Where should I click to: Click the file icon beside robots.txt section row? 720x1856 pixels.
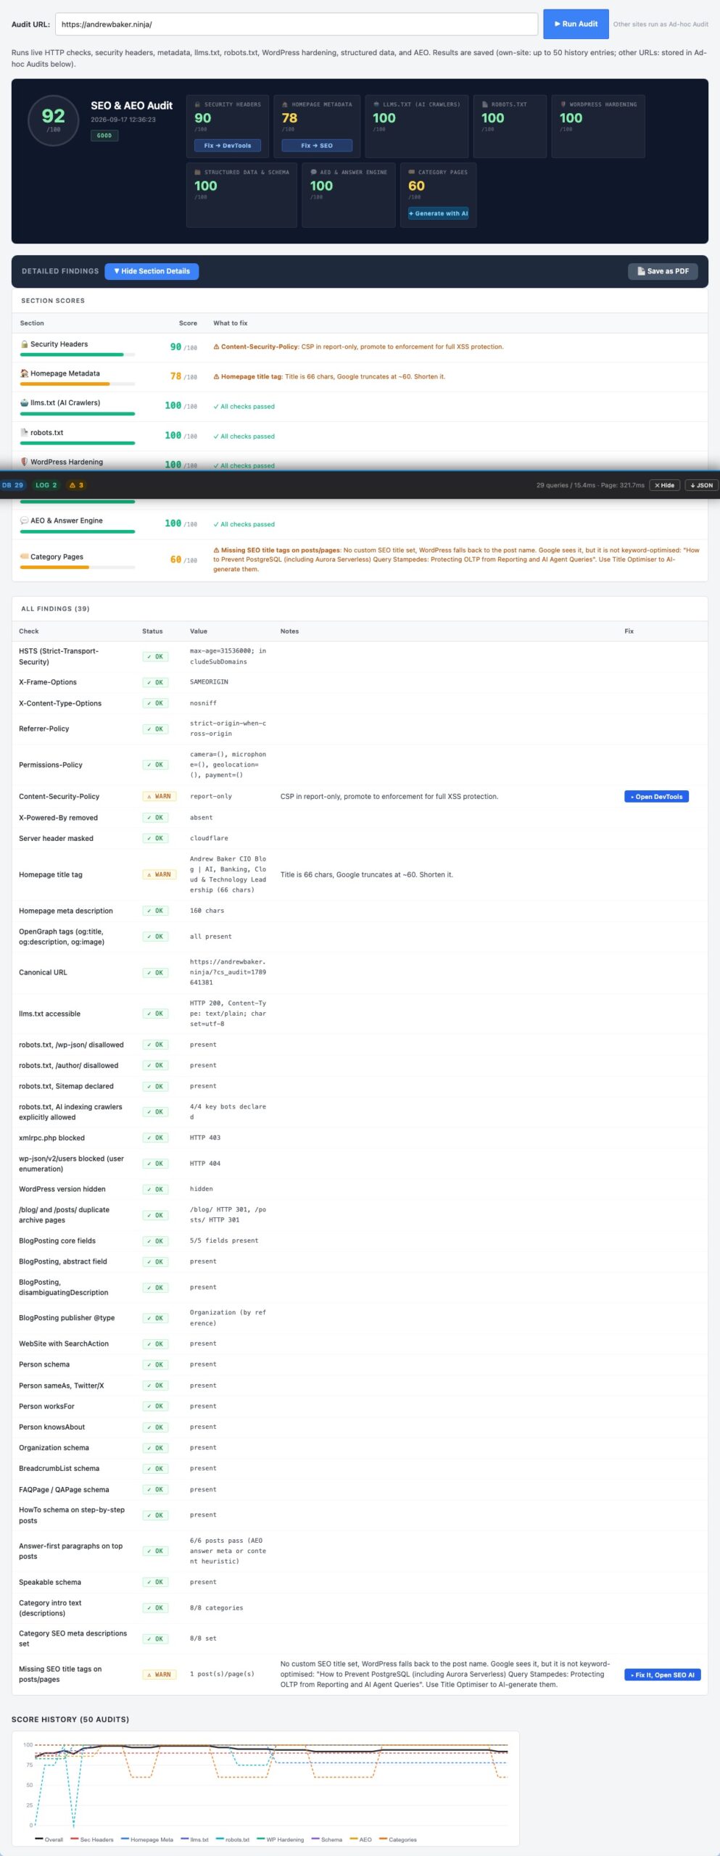pos(25,433)
